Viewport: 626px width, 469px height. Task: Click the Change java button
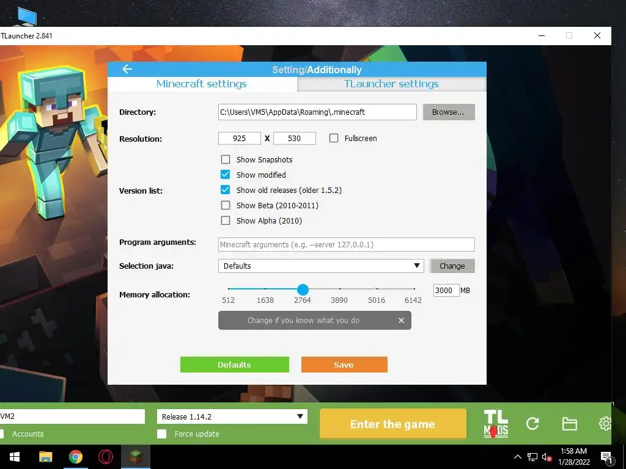click(x=452, y=266)
